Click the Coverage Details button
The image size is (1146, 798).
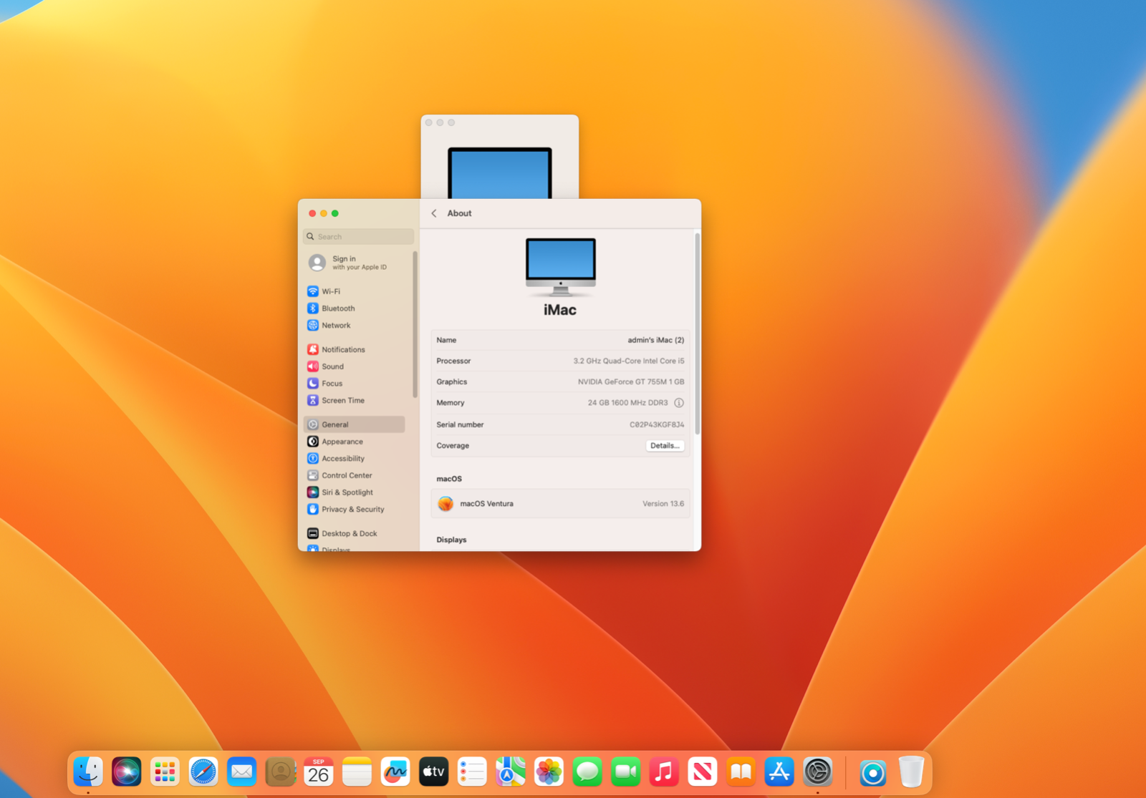[665, 445]
